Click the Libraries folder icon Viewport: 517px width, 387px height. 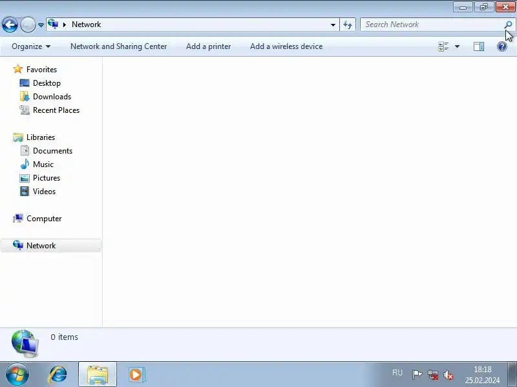tap(18, 137)
